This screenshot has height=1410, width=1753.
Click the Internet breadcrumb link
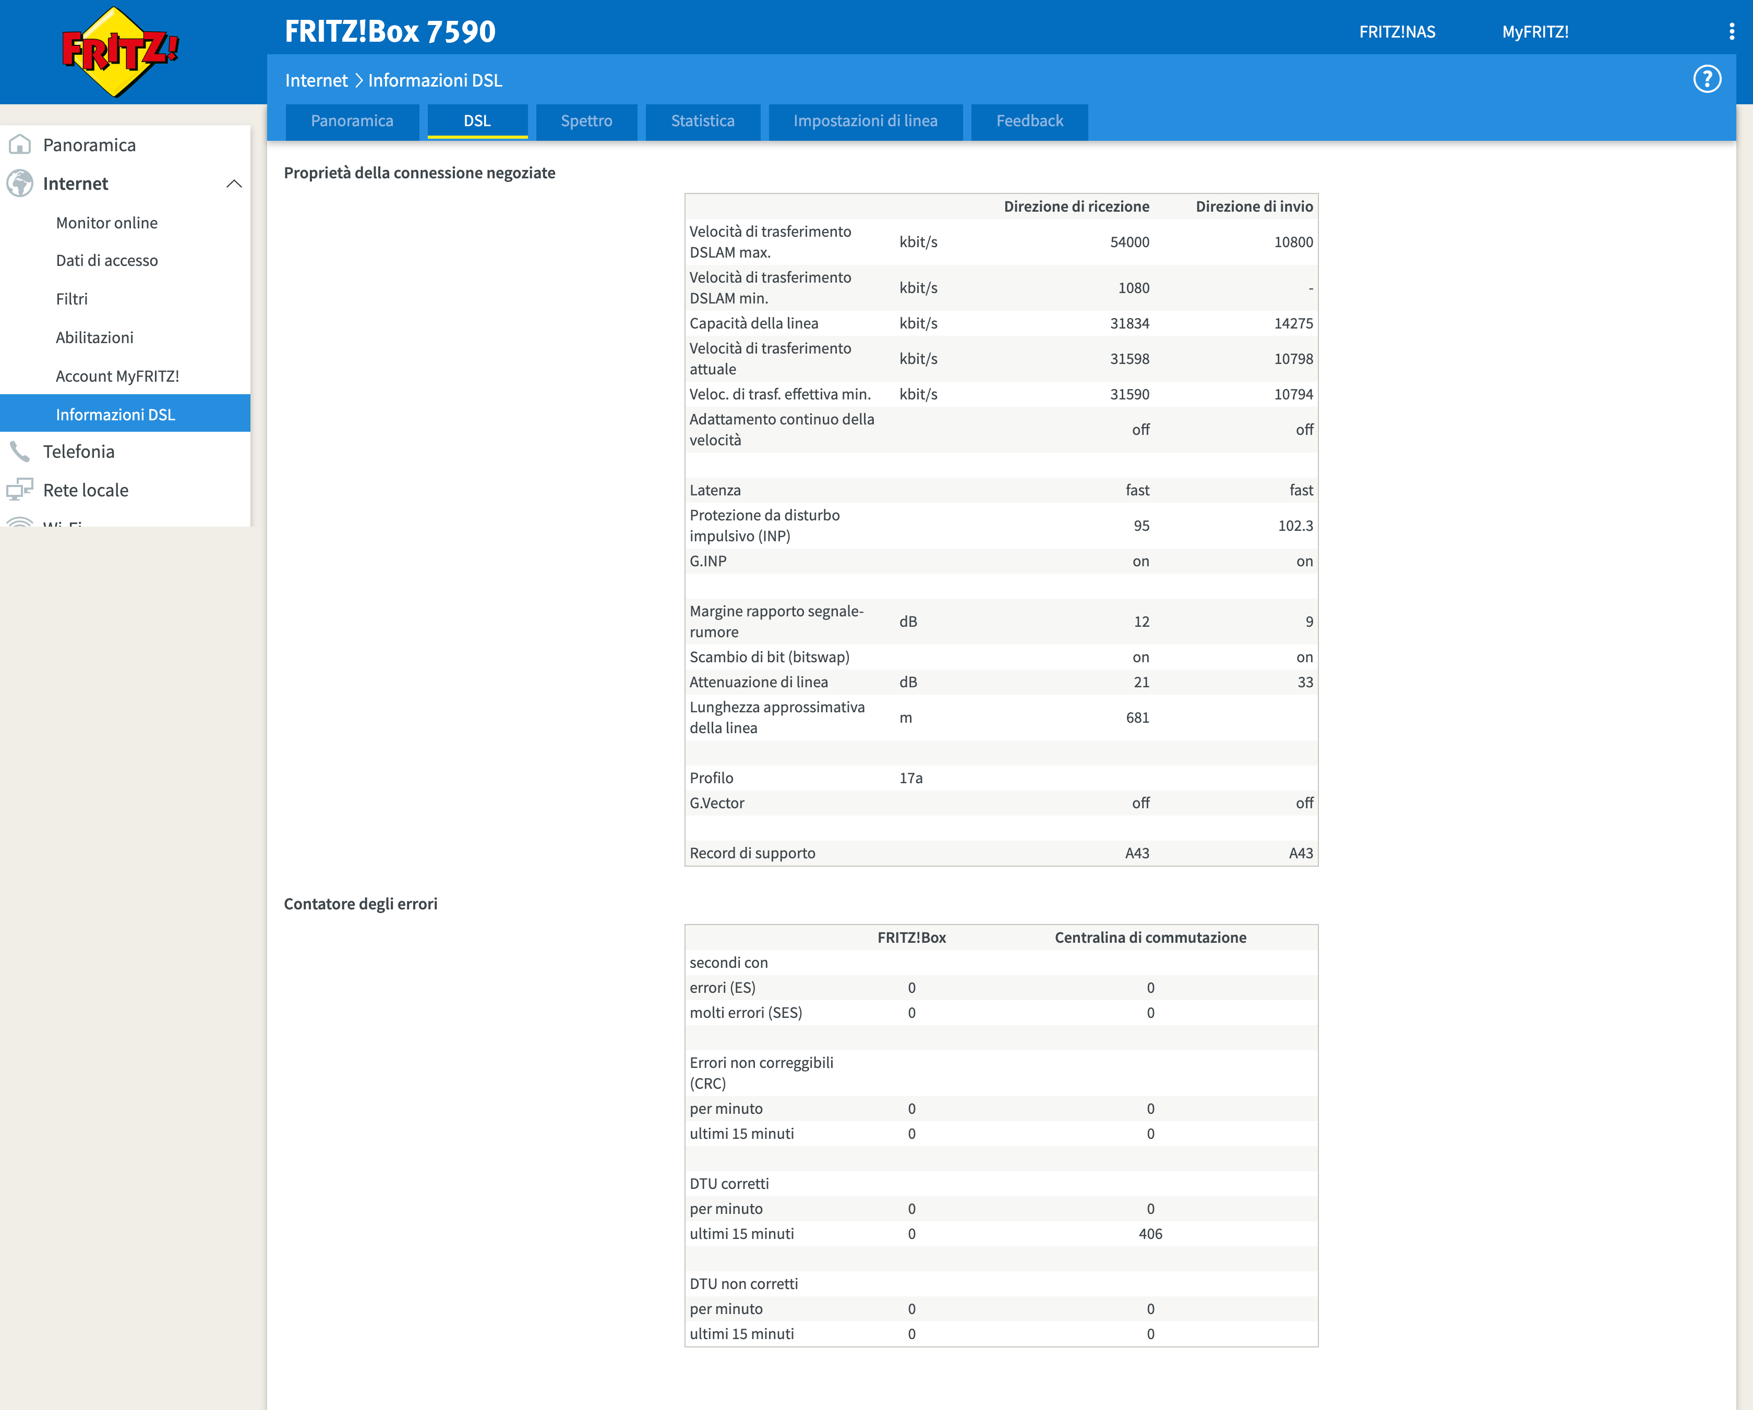316,80
